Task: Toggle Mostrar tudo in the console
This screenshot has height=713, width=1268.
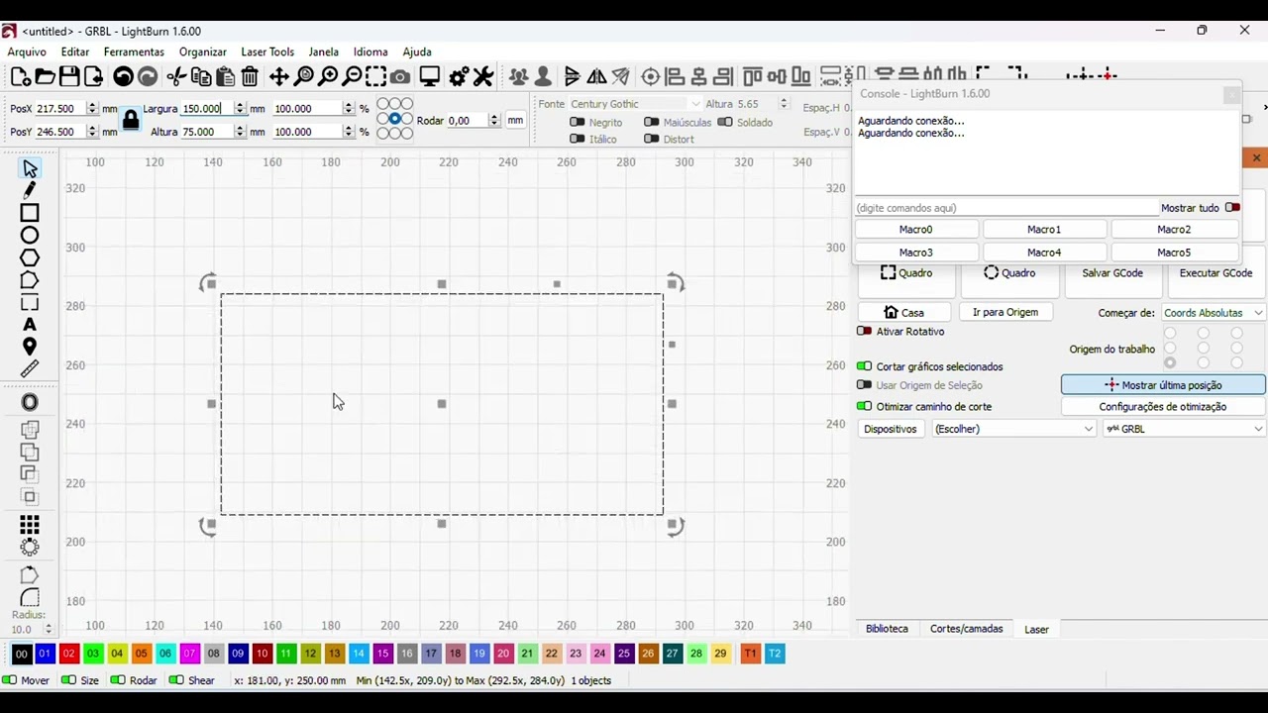Action: tap(1232, 208)
